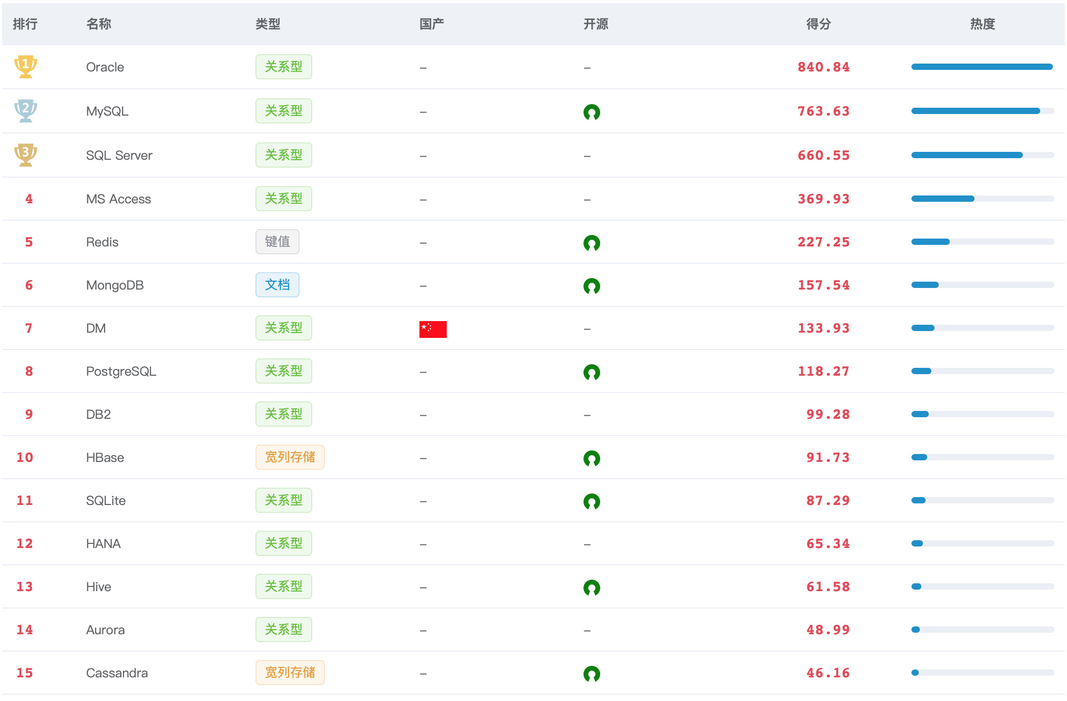
Task: Click the 840.84 score for Oracle
Action: (x=823, y=67)
